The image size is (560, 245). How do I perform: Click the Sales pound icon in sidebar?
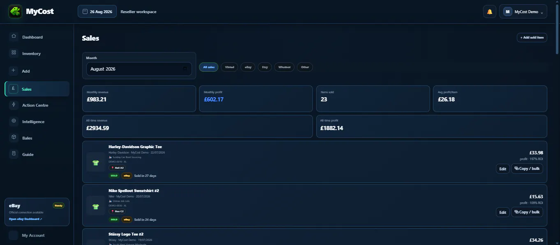[14, 89]
